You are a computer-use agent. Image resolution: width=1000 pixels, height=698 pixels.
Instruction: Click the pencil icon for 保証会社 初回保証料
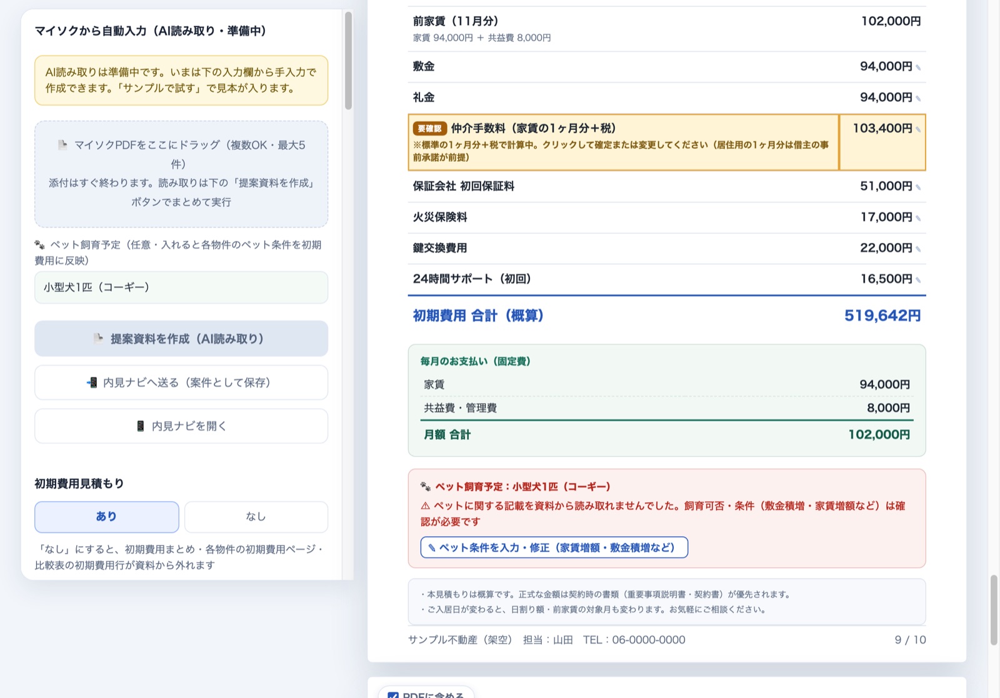[918, 187]
